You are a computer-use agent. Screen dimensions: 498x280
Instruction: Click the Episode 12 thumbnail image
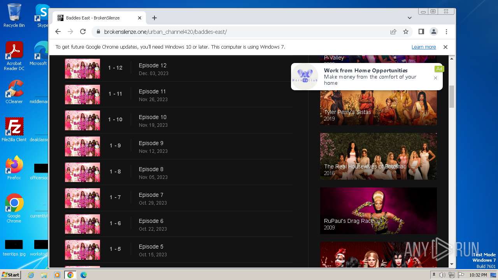(82, 68)
